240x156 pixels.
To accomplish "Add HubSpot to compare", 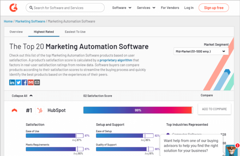I will tap(214, 109).
